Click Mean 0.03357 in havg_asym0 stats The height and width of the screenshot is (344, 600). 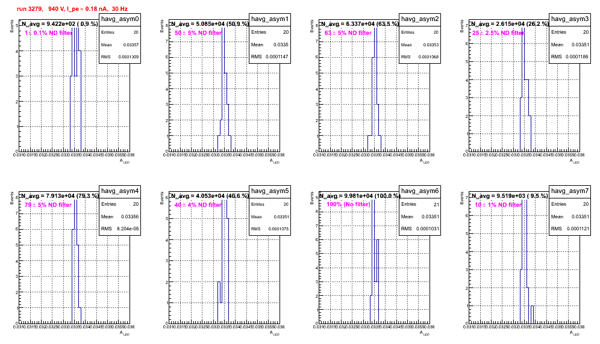click(x=120, y=45)
